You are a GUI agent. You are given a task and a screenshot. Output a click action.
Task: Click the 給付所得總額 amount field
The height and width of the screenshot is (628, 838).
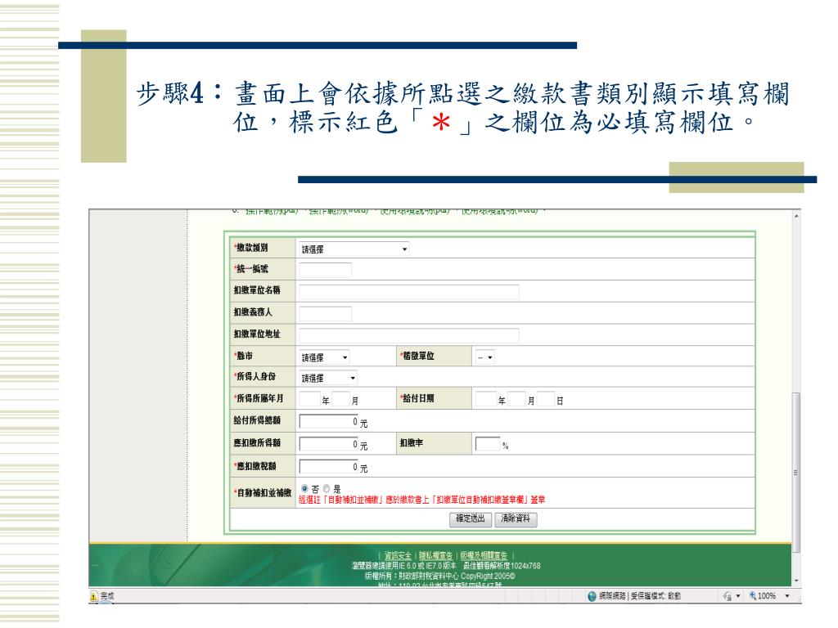pyautogui.click(x=329, y=421)
